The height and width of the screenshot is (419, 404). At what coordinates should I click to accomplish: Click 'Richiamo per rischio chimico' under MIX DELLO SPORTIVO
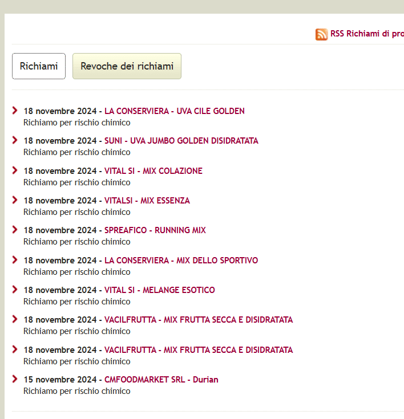[x=77, y=272]
